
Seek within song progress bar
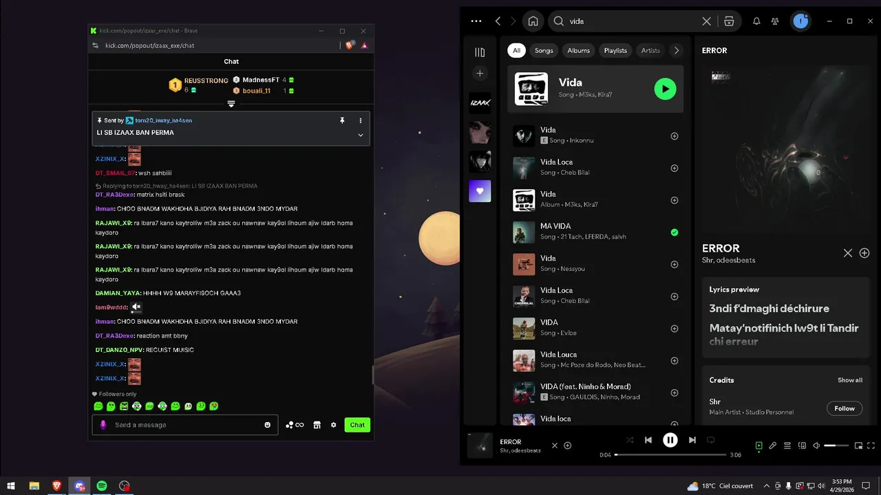click(670, 455)
